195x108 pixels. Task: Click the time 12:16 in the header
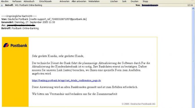tap(190, 5)
